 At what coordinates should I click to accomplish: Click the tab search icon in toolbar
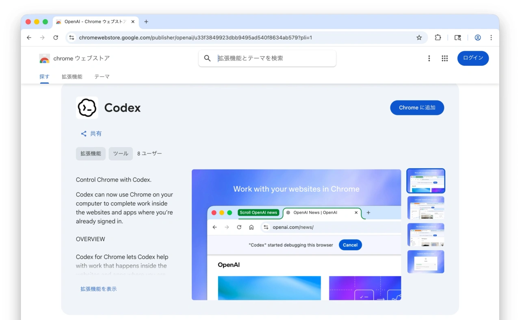(x=458, y=38)
